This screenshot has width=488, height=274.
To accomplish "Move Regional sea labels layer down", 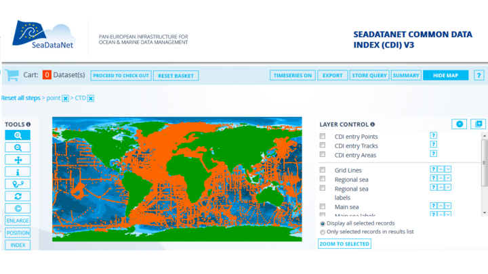I will [448, 187].
